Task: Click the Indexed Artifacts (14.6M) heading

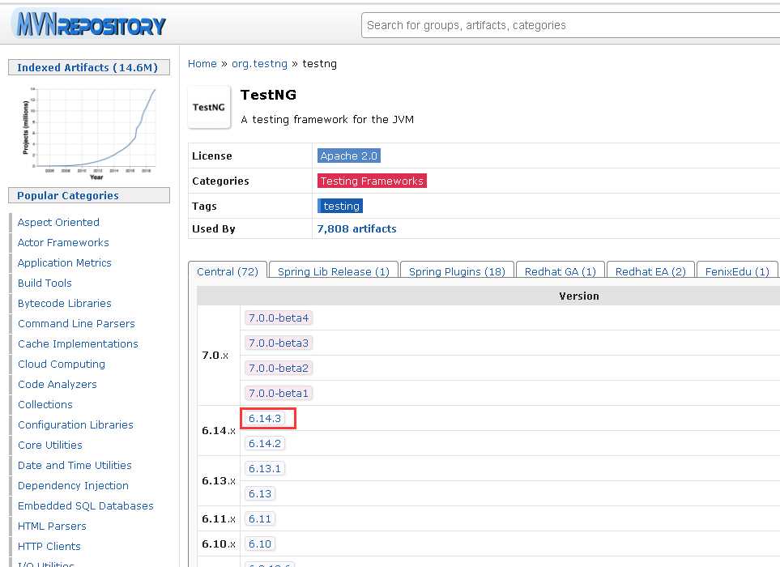Action: pos(87,68)
